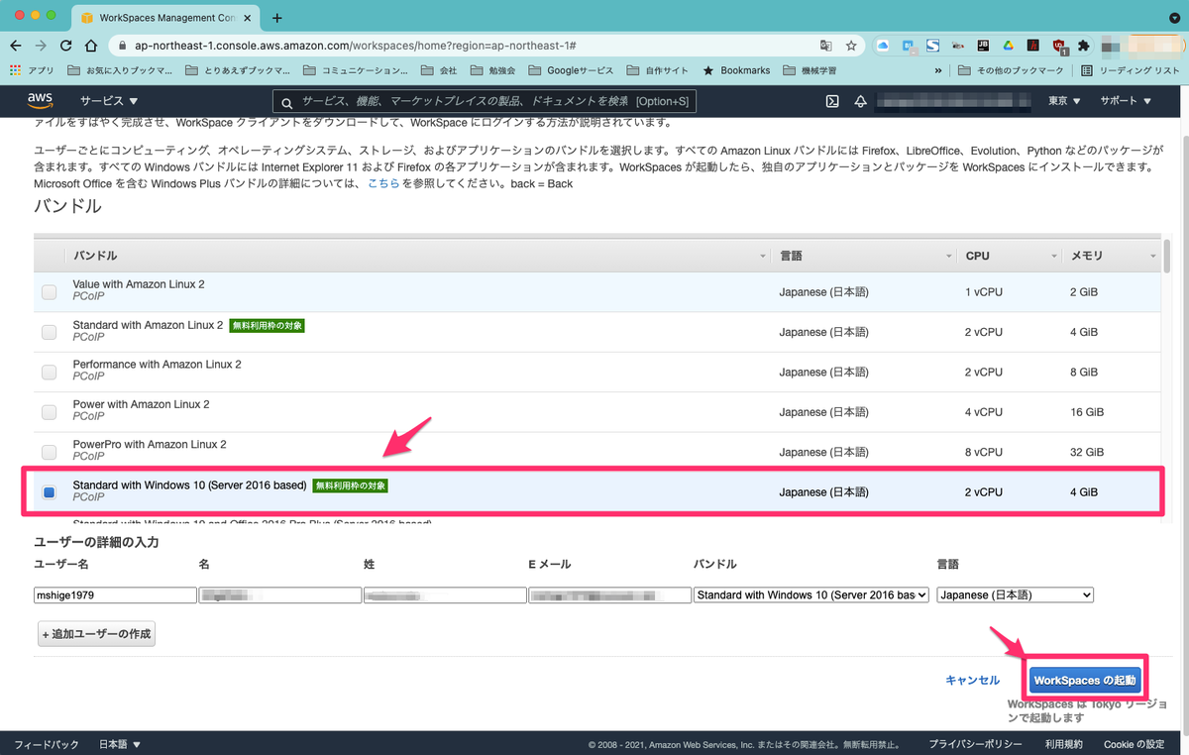Open the user bundle select dropdown

811,594
